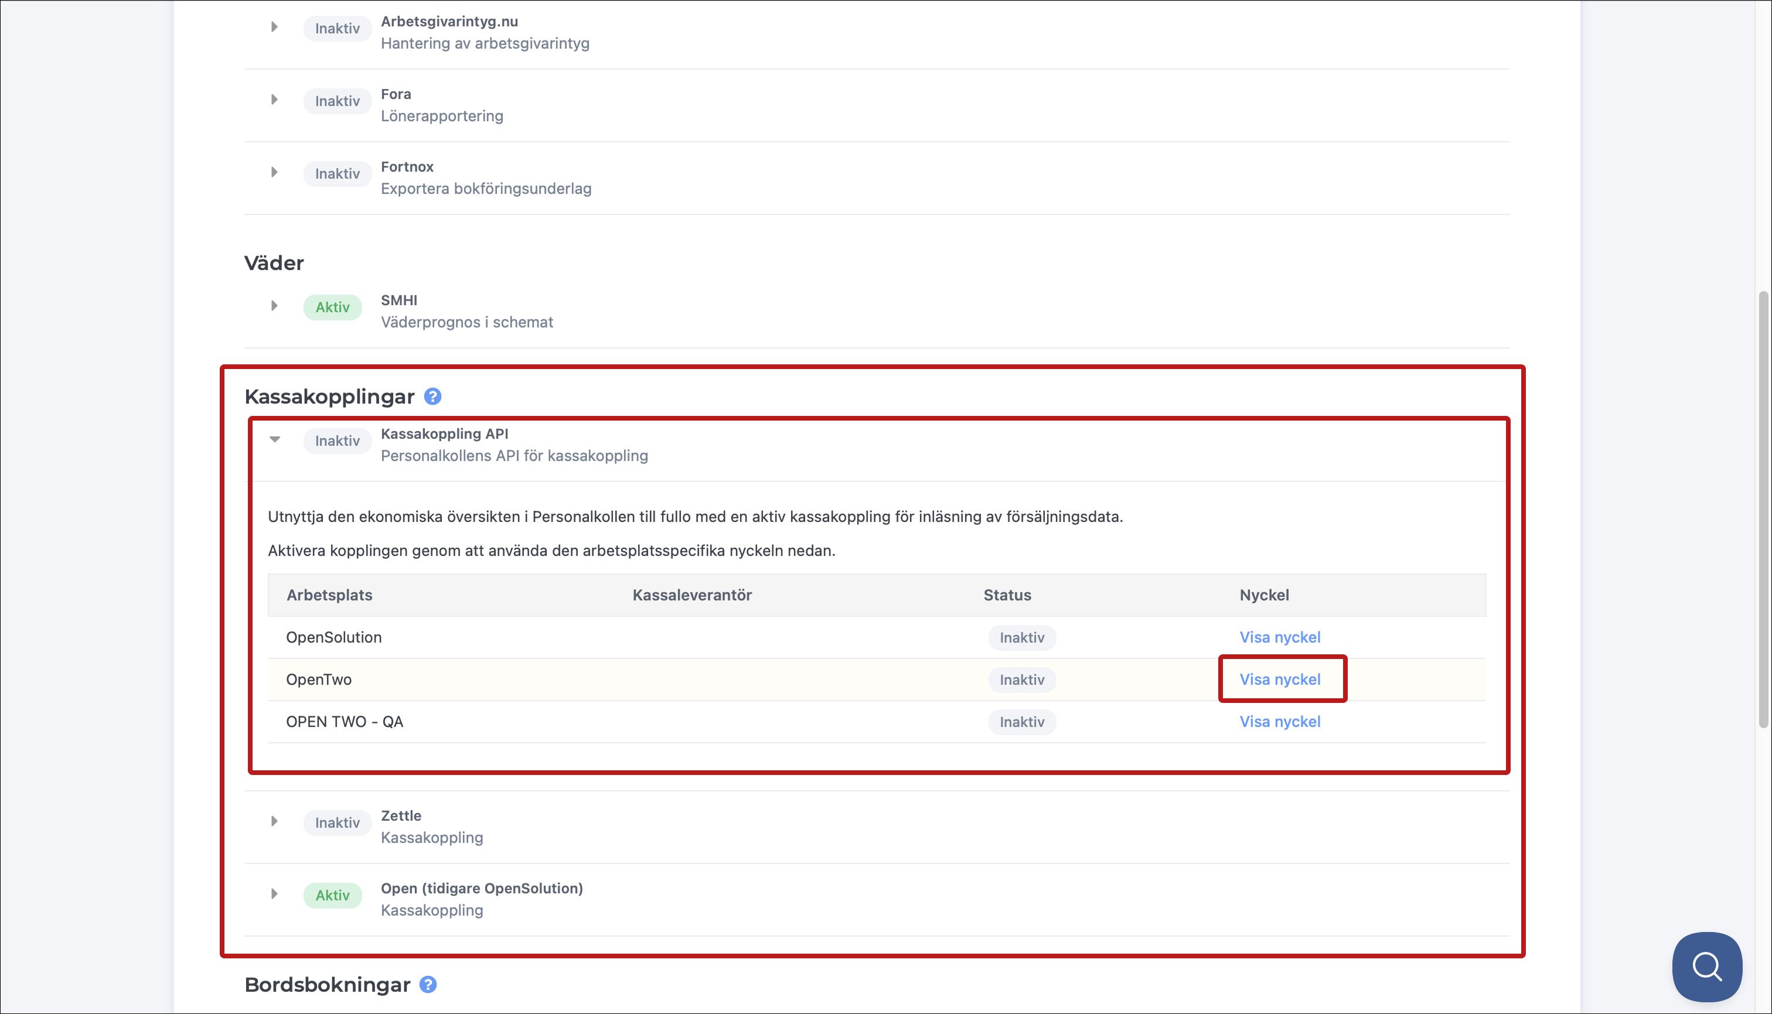This screenshot has width=1772, height=1014.
Task: Click the Inaktiv badge beside Kassakoppling API
Action: 337,441
